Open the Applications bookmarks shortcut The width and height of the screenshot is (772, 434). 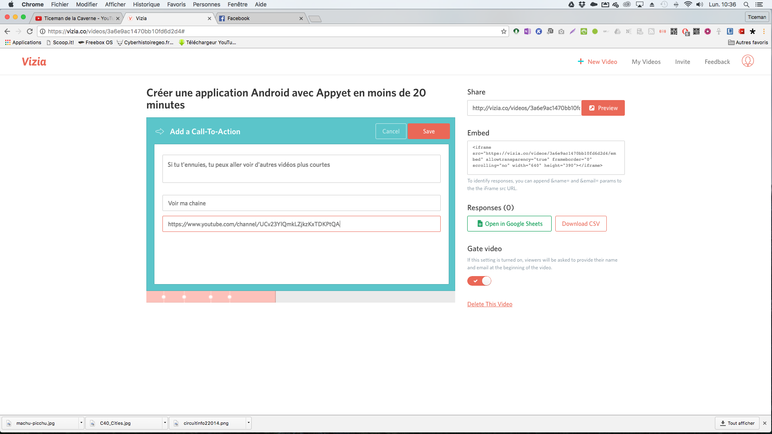coord(23,42)
